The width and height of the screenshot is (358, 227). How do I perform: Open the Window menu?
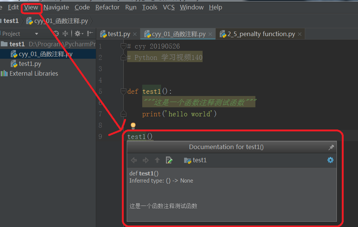[192, 7]
